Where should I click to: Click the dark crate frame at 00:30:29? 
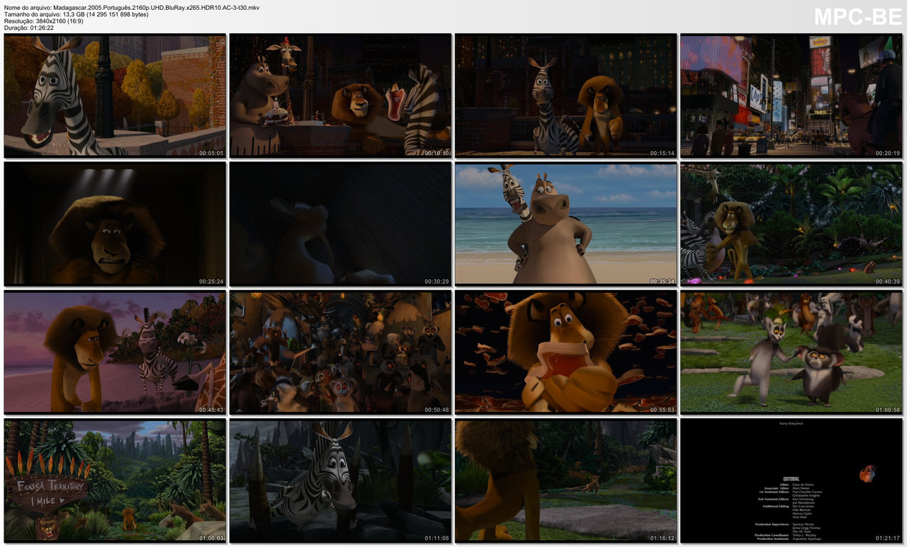click(340, 224)
